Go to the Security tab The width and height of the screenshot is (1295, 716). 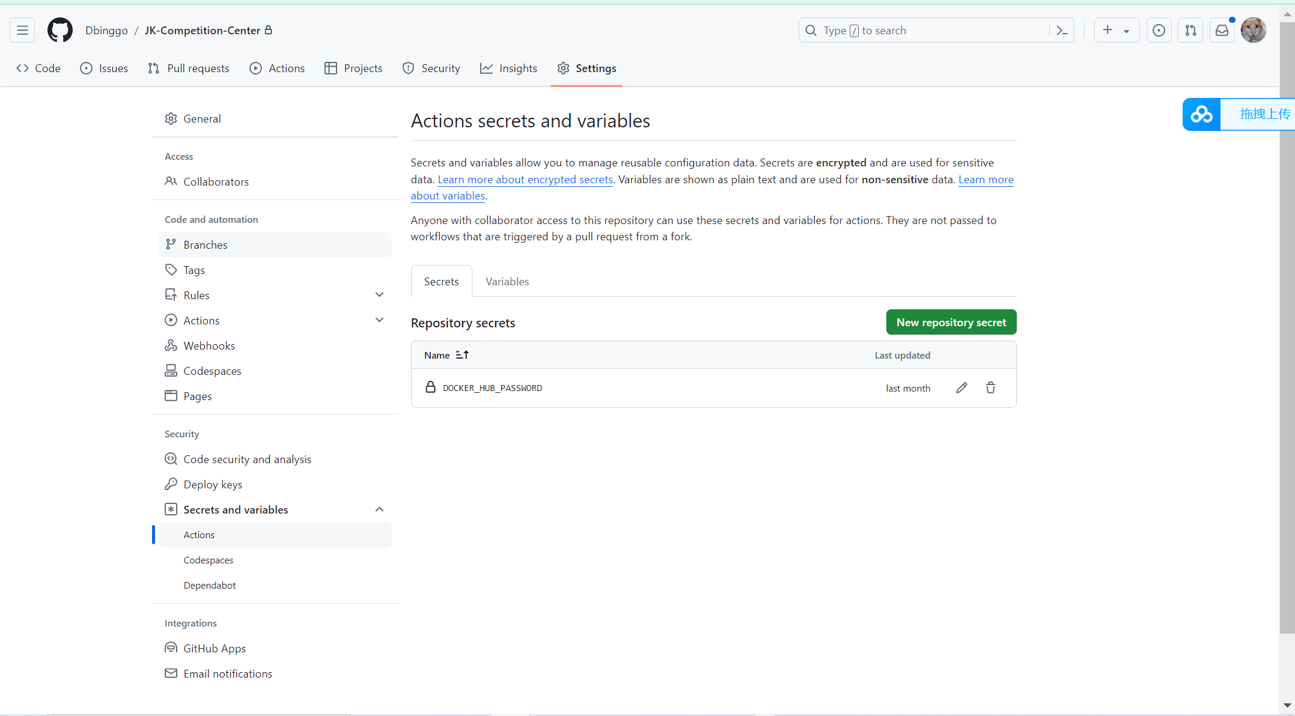pyautogui.click(x=431, y=68)
